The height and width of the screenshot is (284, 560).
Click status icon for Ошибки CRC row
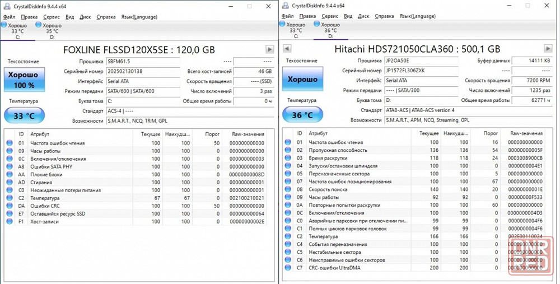[x=10, y=206]
